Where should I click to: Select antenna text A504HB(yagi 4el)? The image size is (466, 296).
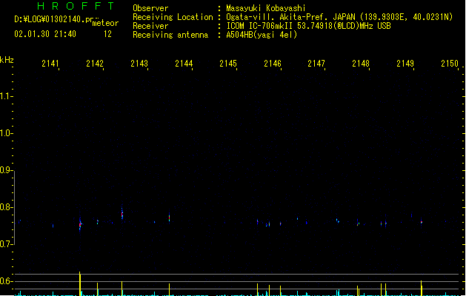(262, 35)
